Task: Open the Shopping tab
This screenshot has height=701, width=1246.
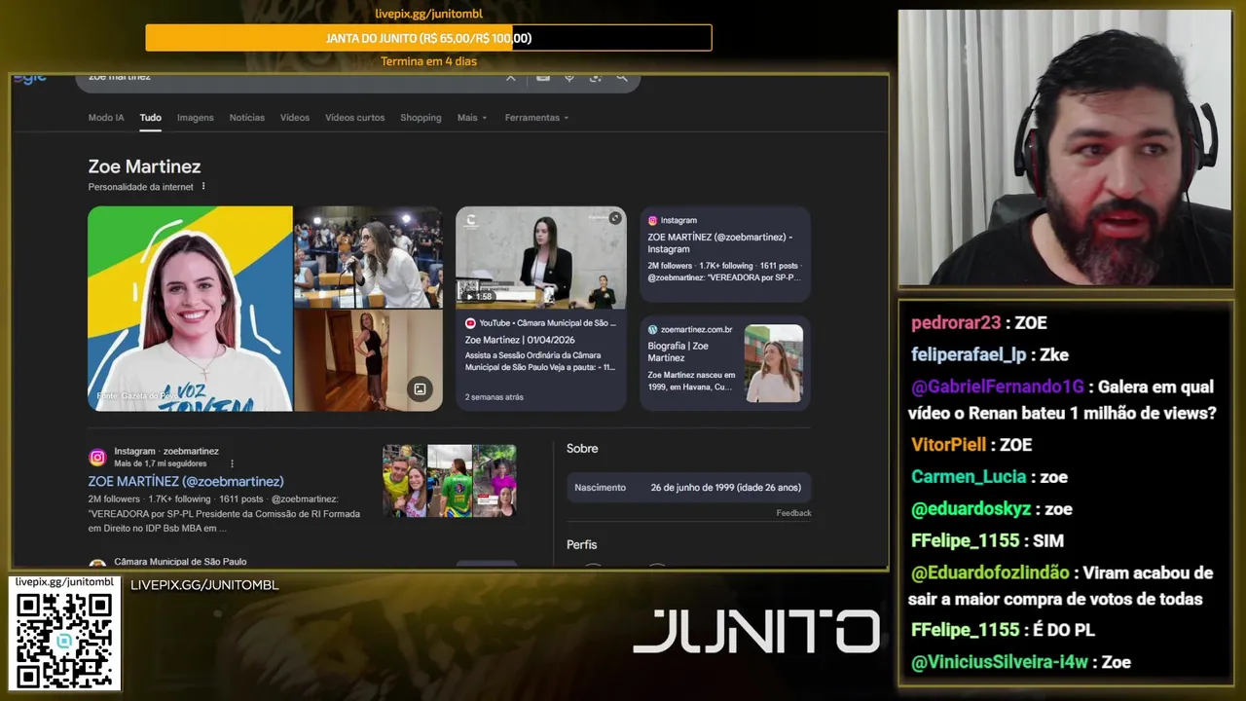Action: coord(421,118)
